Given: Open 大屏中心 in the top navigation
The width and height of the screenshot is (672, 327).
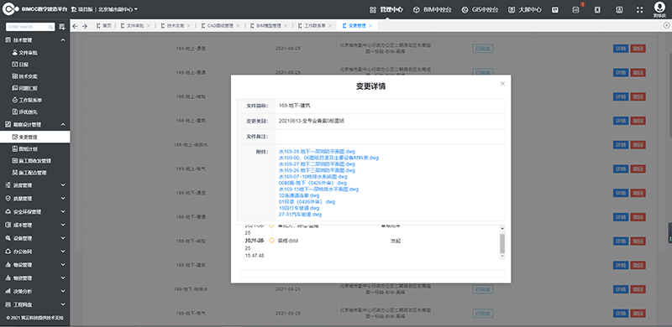Looking at the screenshot, I should tap(525, 9).
